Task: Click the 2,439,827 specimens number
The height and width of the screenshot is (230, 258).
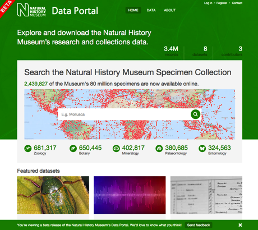Action: (x=36, y=84)
